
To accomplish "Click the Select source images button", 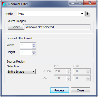I will pyautogui.click(x=16, y=27).
